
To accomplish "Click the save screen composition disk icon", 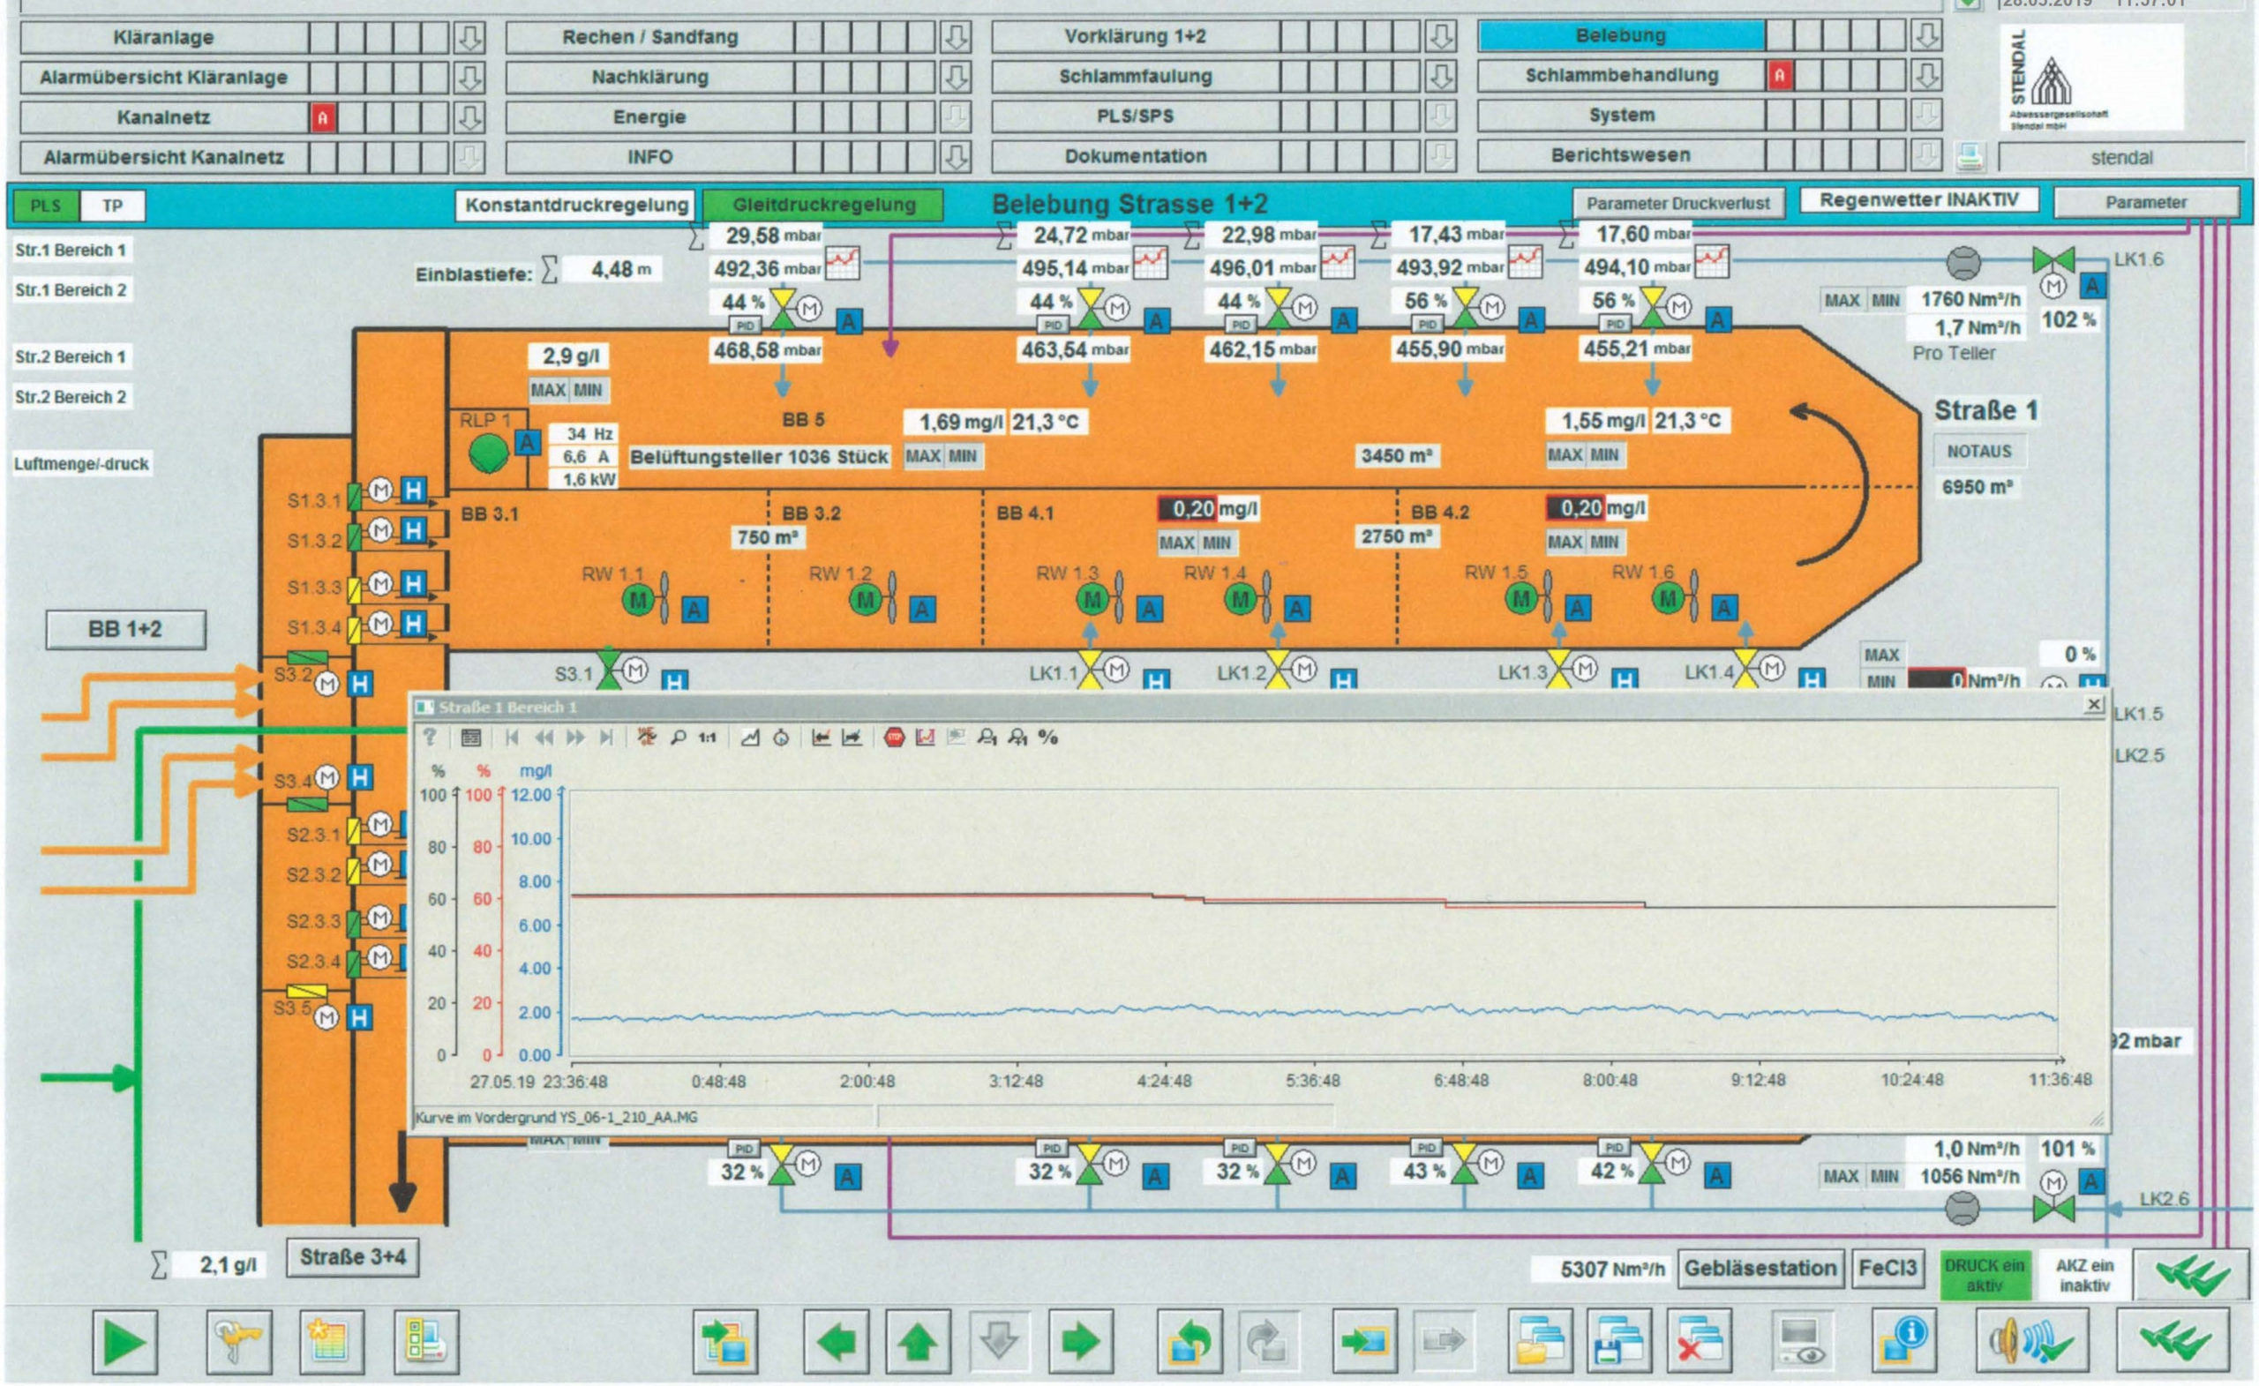I will [1620, 1342].
